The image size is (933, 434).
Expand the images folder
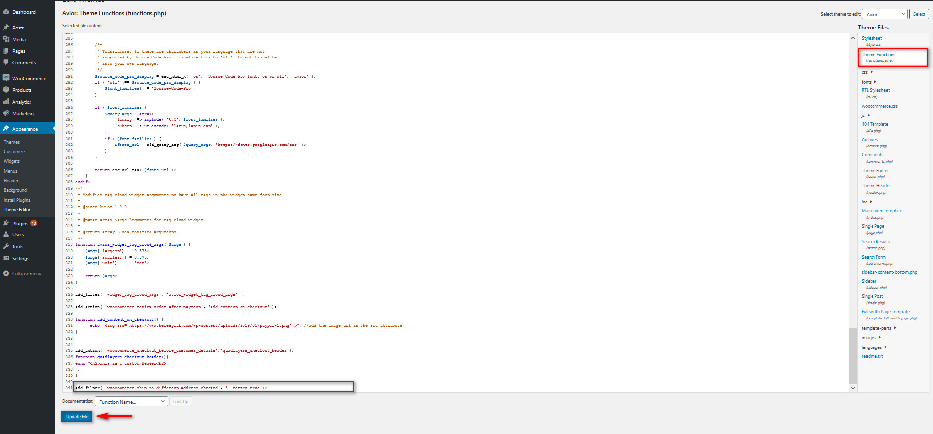click(x=871, y=338)
